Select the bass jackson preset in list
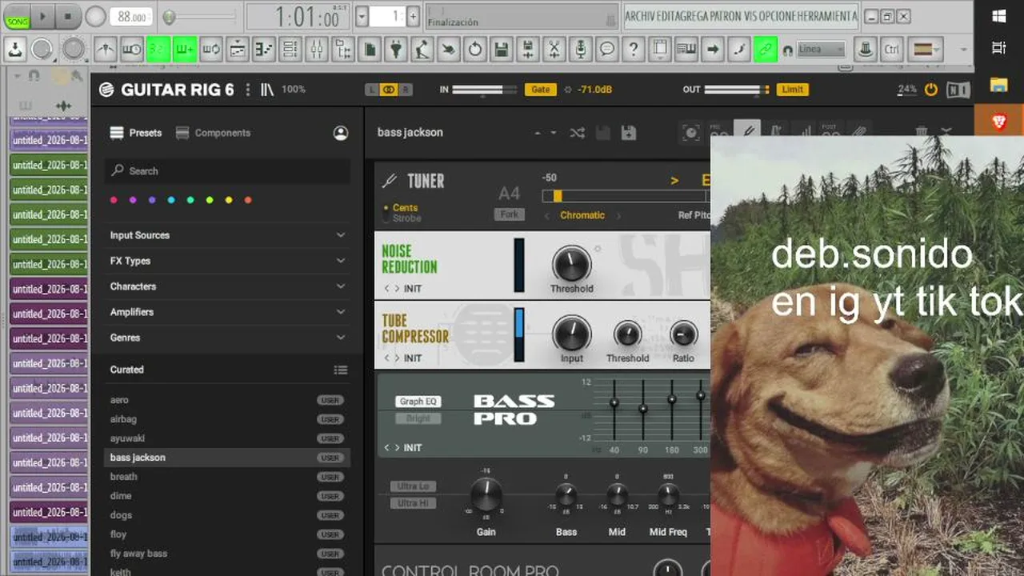Screen dimensions: 1024x576 coord(228,458)
